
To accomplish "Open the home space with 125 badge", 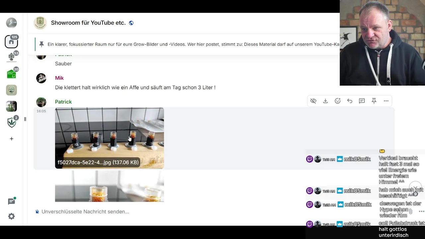I will [11, 42].
